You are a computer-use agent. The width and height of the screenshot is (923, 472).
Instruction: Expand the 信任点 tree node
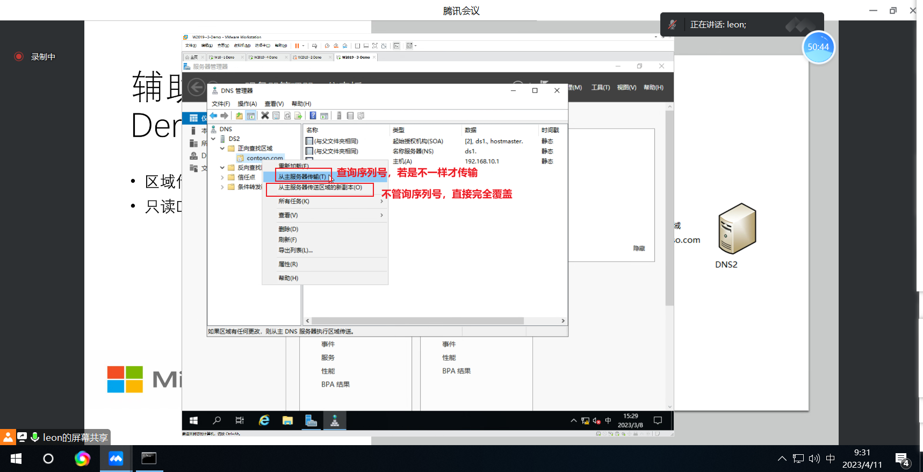pos(222,177)
